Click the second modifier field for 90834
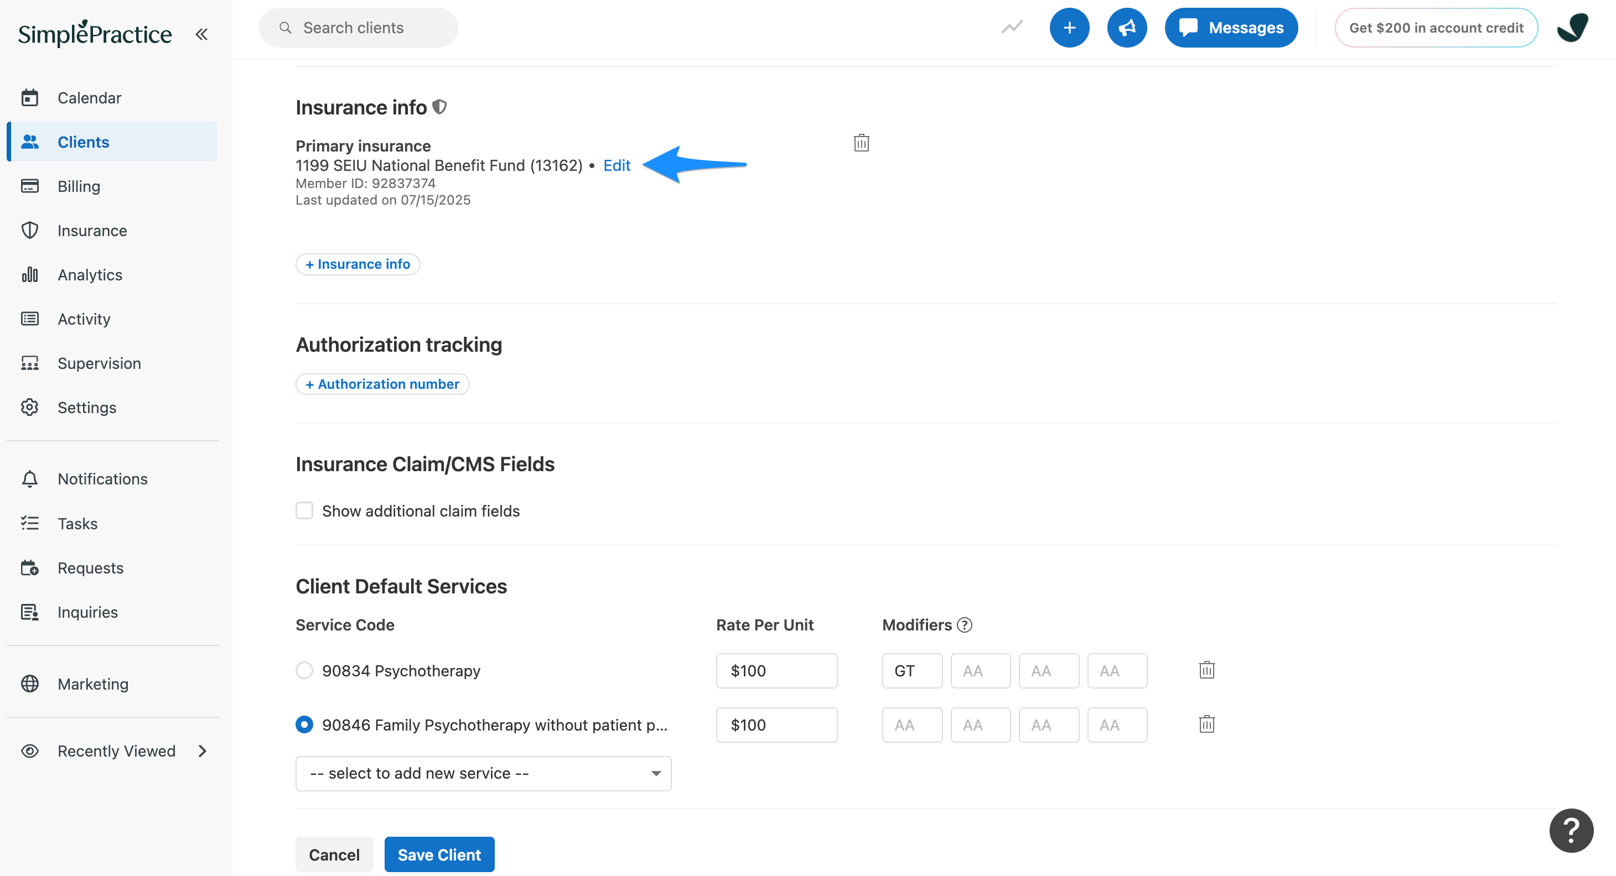1616x876 pixels. pyautogui.click(x=981, y=670)
